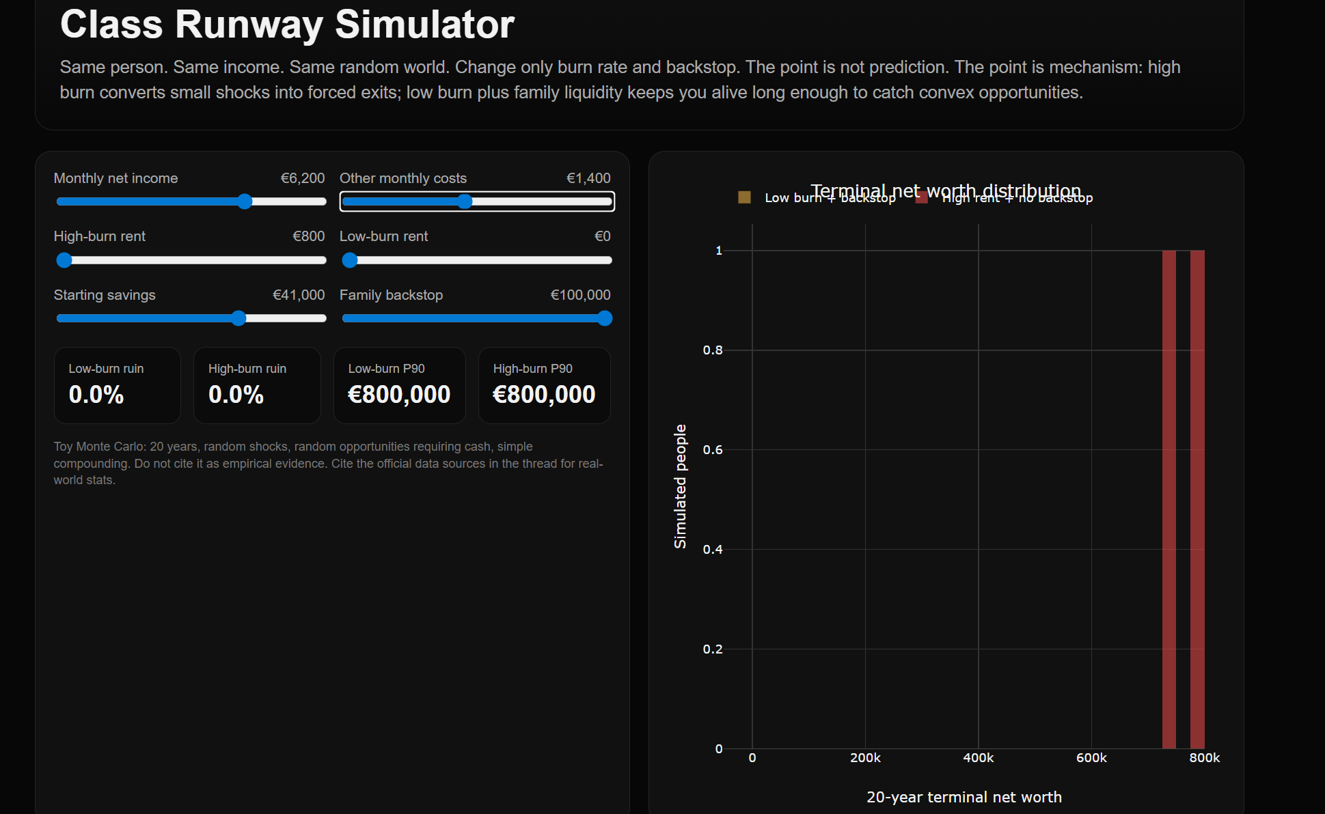Click the Other monthly costs slider handle

(x=465, y=201)
